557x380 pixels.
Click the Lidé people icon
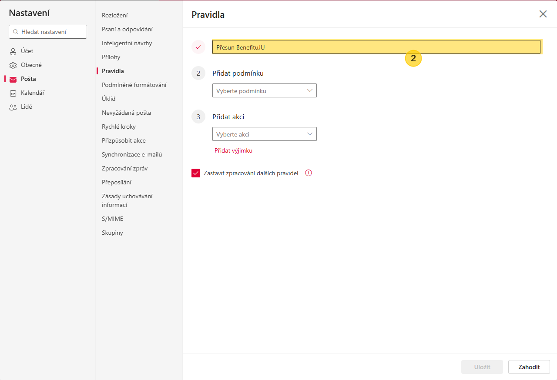[x=13, y=107]
